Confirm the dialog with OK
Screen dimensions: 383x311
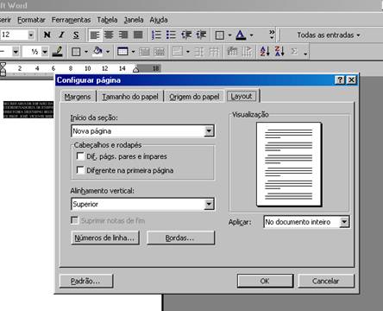point(265,281)
